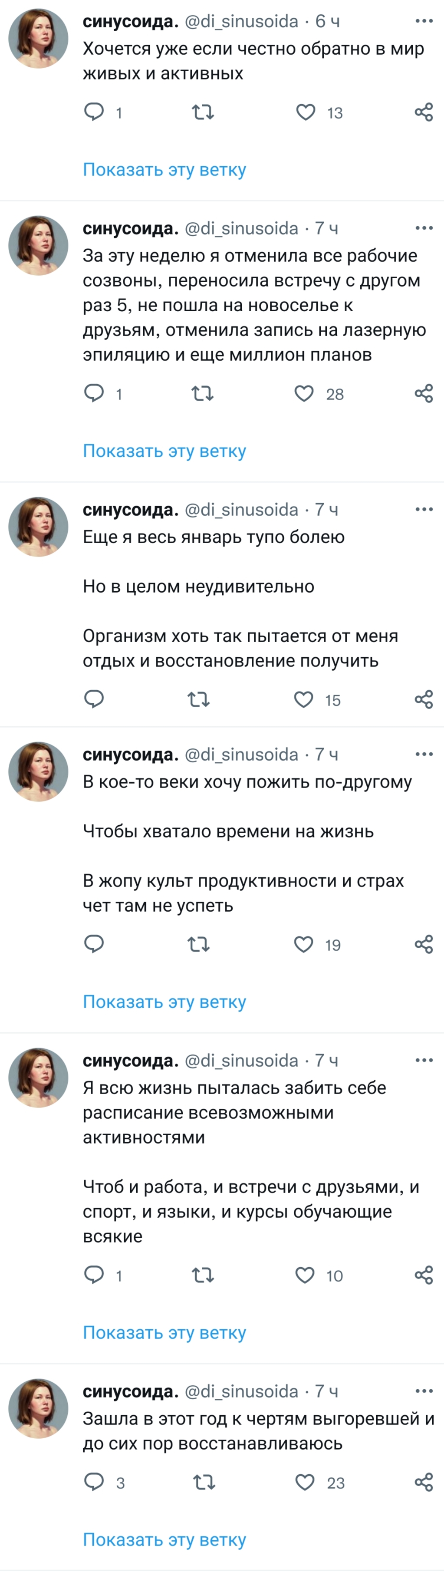Like the tweet 'Еще я весь январь тупо болею'
The height and width of the screenshot is (1572, 444).
[304, 699]
